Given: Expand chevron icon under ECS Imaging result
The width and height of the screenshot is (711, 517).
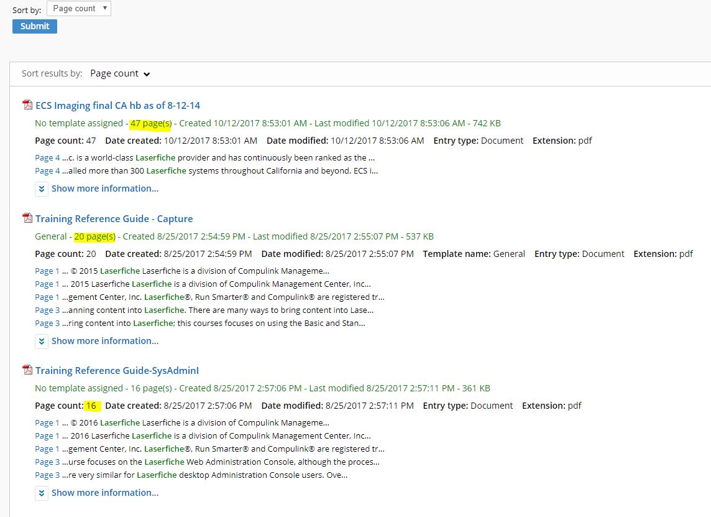Looking at the screenshot, I should point(42,189).
